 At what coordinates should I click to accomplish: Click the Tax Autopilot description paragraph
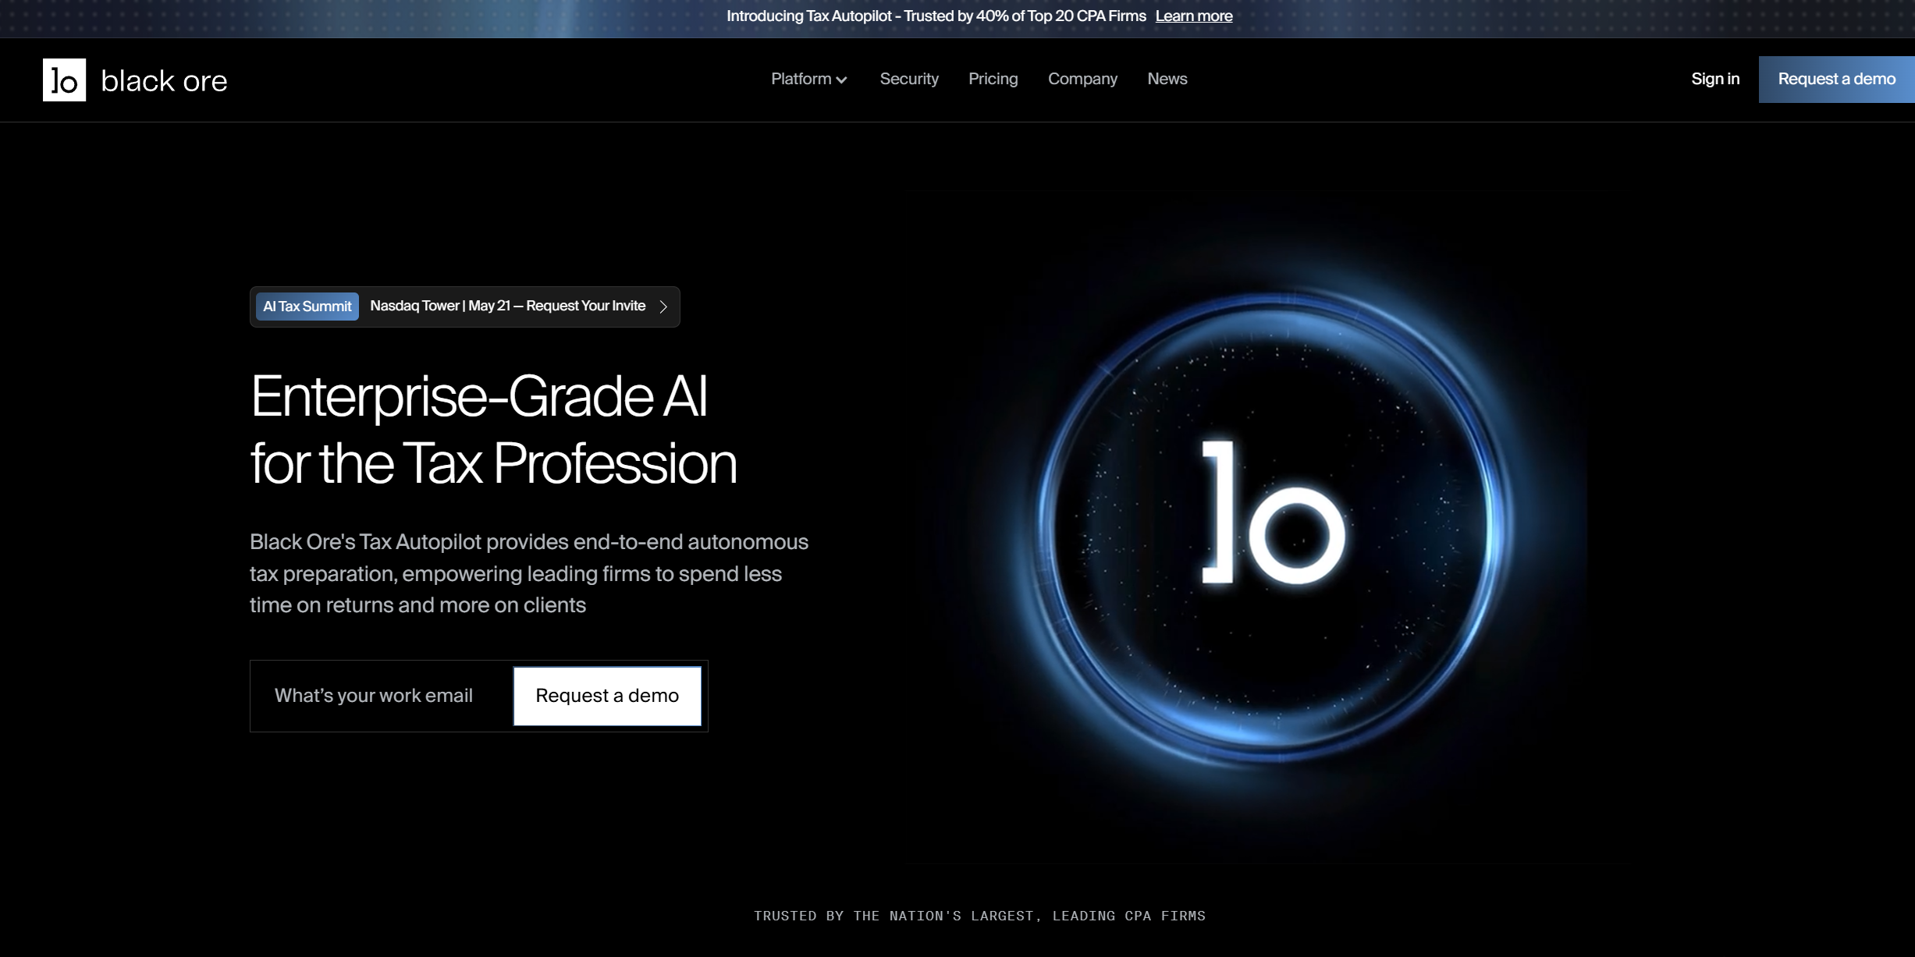[x=529, y=573]
